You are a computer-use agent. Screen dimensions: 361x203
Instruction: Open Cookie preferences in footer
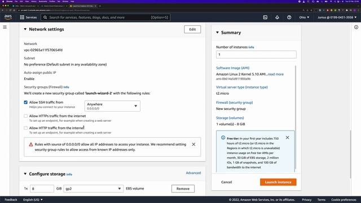(x=344, y=200)
